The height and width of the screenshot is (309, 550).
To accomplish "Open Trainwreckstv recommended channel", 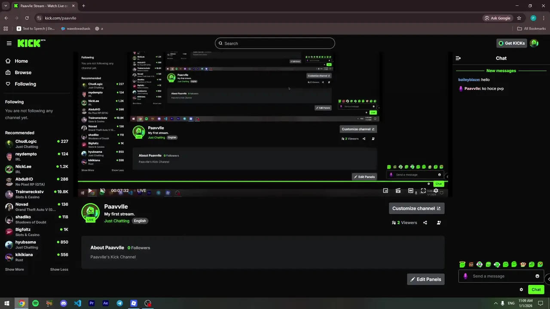I will click(37, 194).
